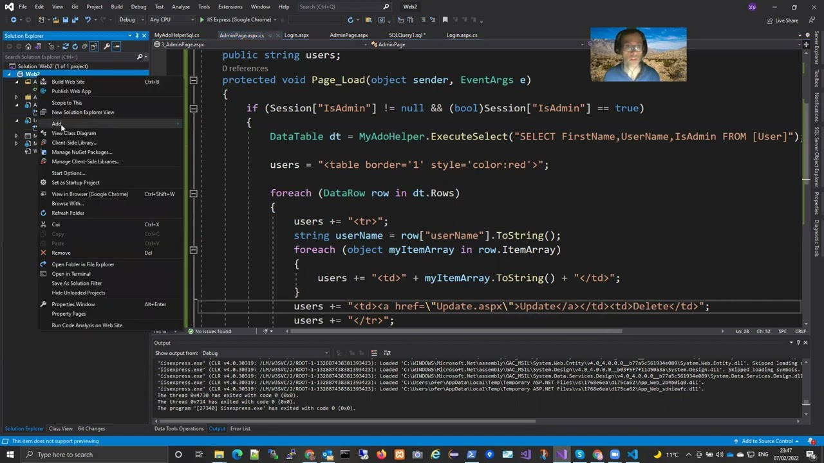Open the Extensions menu

tap(230, 7)
